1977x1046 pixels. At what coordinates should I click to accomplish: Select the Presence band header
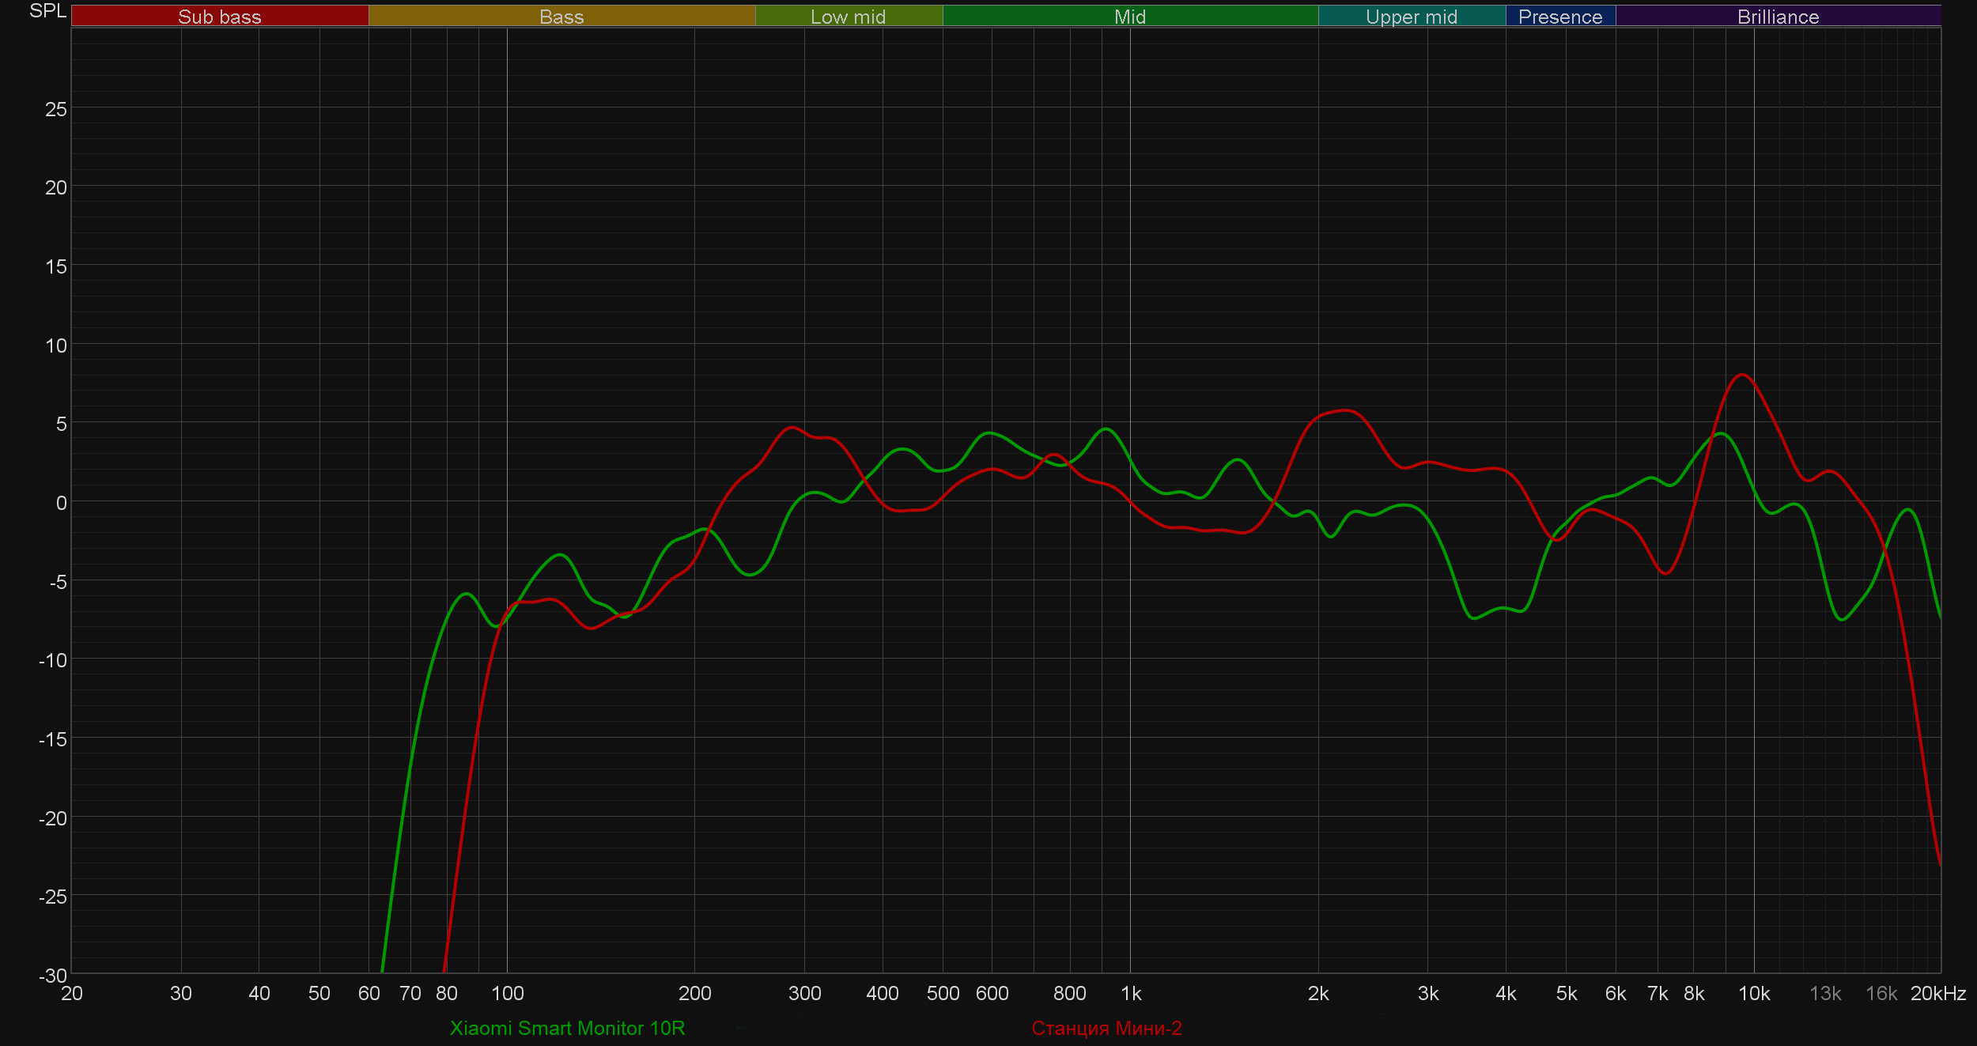tap(1560, 17)
